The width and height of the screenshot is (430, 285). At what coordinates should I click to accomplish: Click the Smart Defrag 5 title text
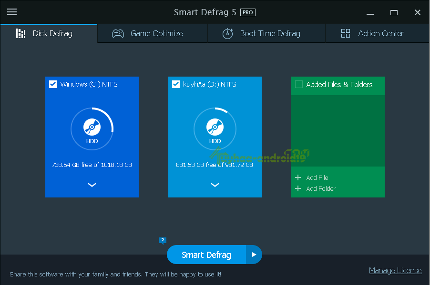pos(205,12)
